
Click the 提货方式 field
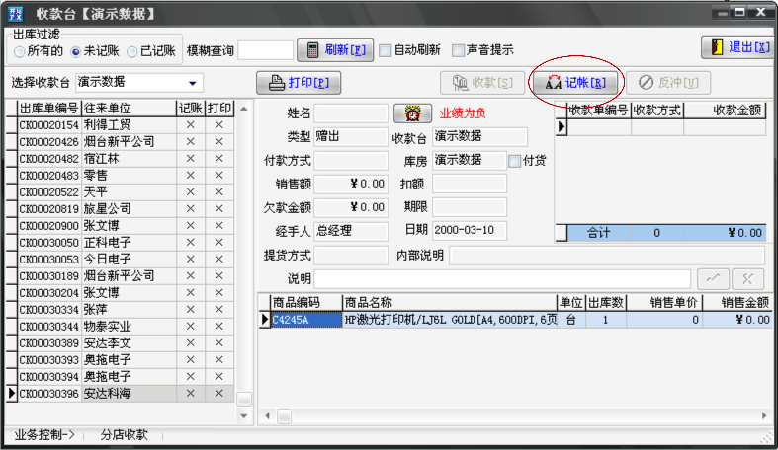pyautogui.click(x=351, y=256)
